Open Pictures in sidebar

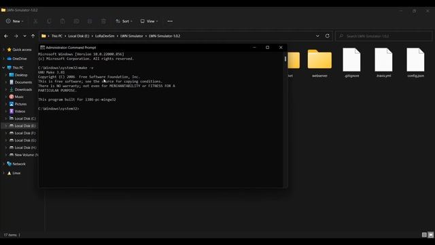click(20, 104)
